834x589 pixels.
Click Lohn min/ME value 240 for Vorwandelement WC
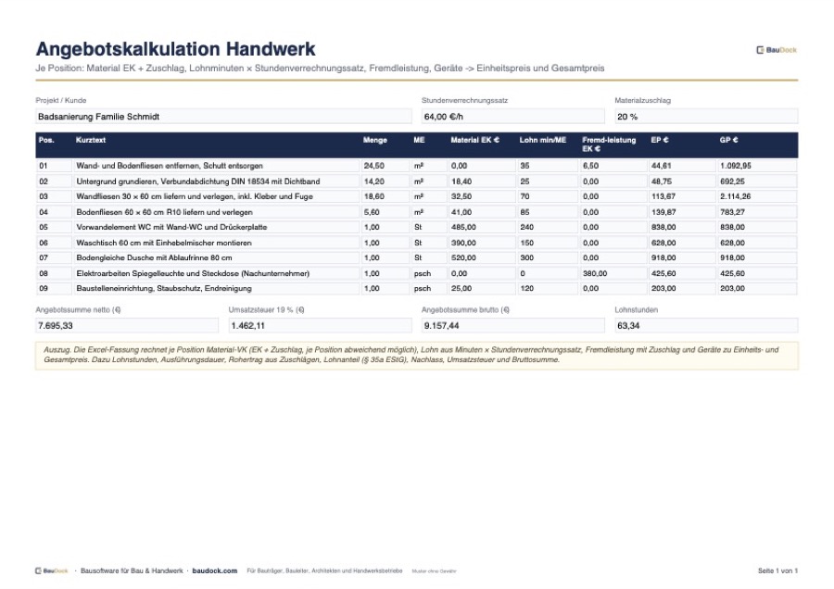[548, 227]
